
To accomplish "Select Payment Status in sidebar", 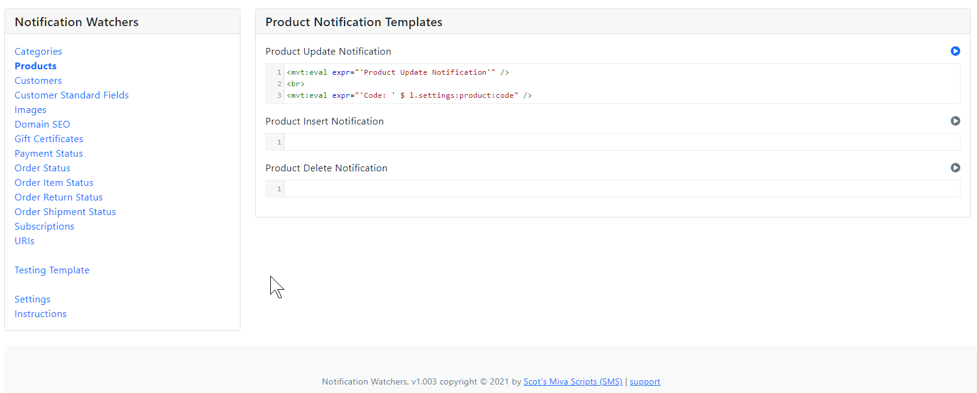I will pyautogui.click(x=49, y=154).
